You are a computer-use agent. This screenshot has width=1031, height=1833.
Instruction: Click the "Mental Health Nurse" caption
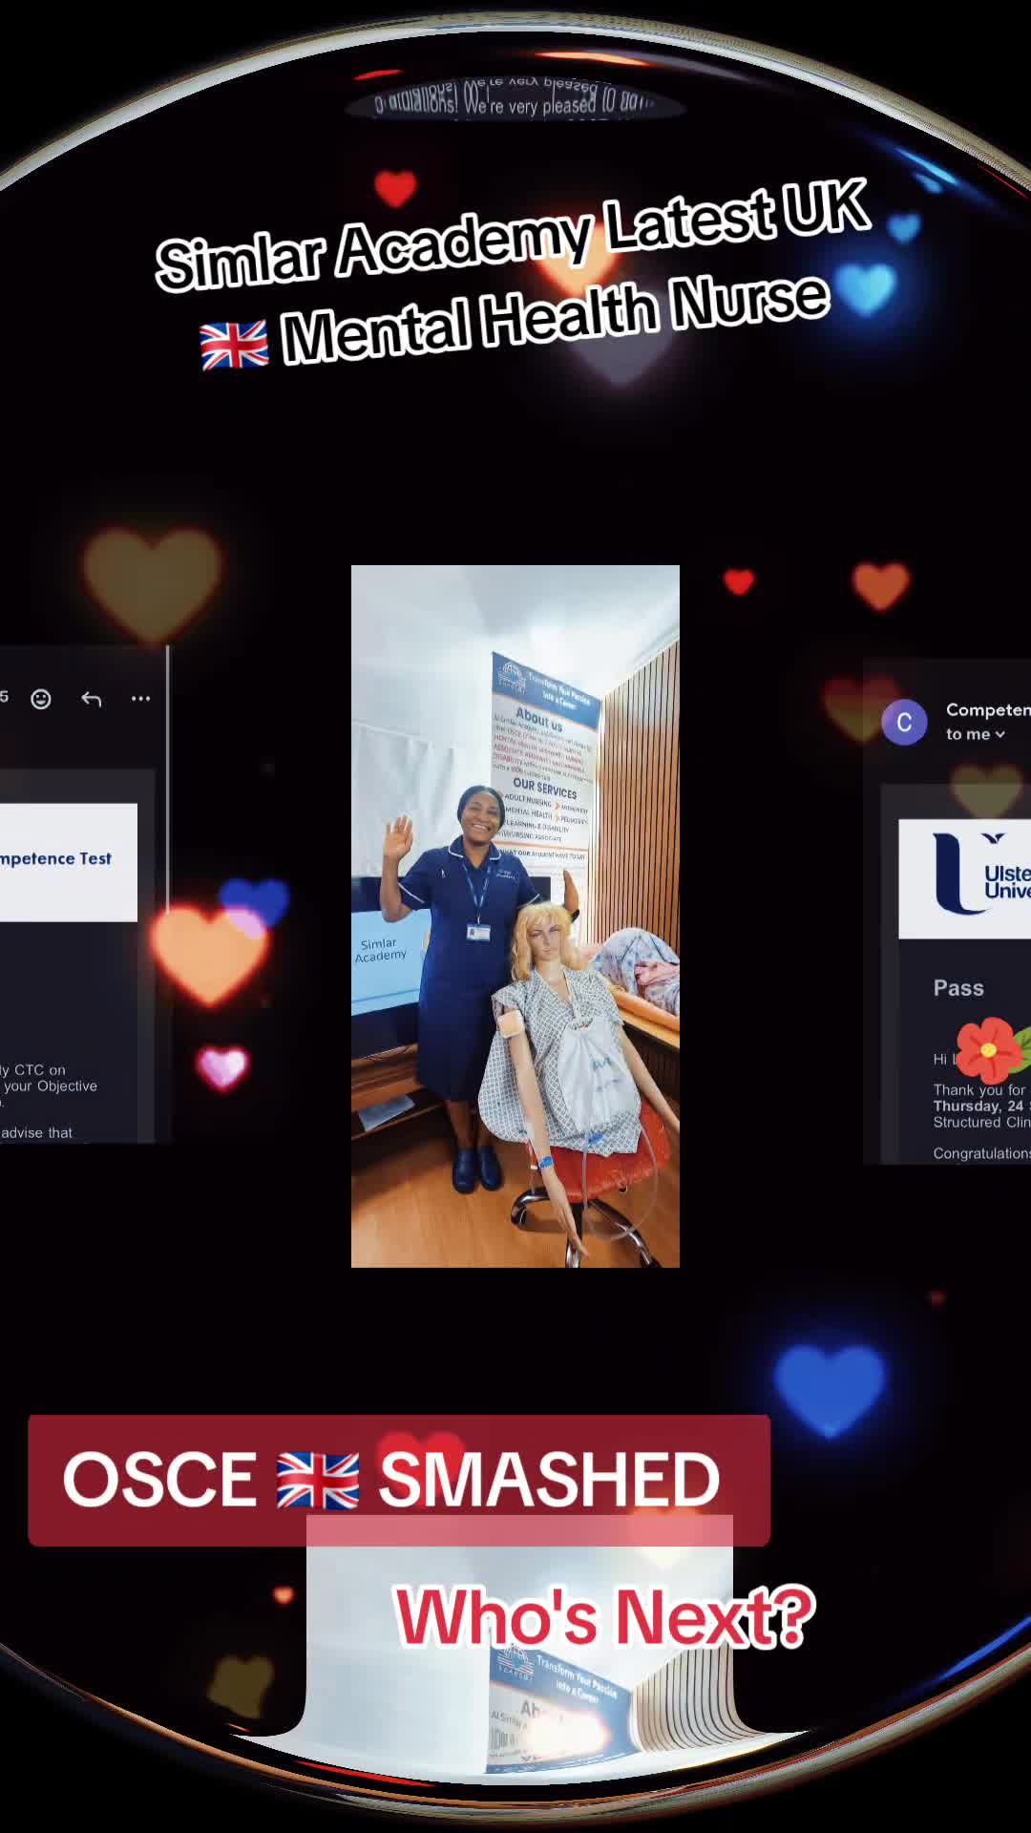tap(556, 319)
